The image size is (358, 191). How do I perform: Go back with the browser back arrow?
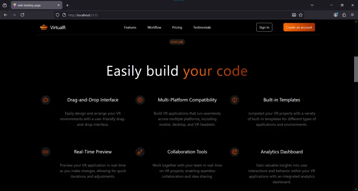click(5, 15)
